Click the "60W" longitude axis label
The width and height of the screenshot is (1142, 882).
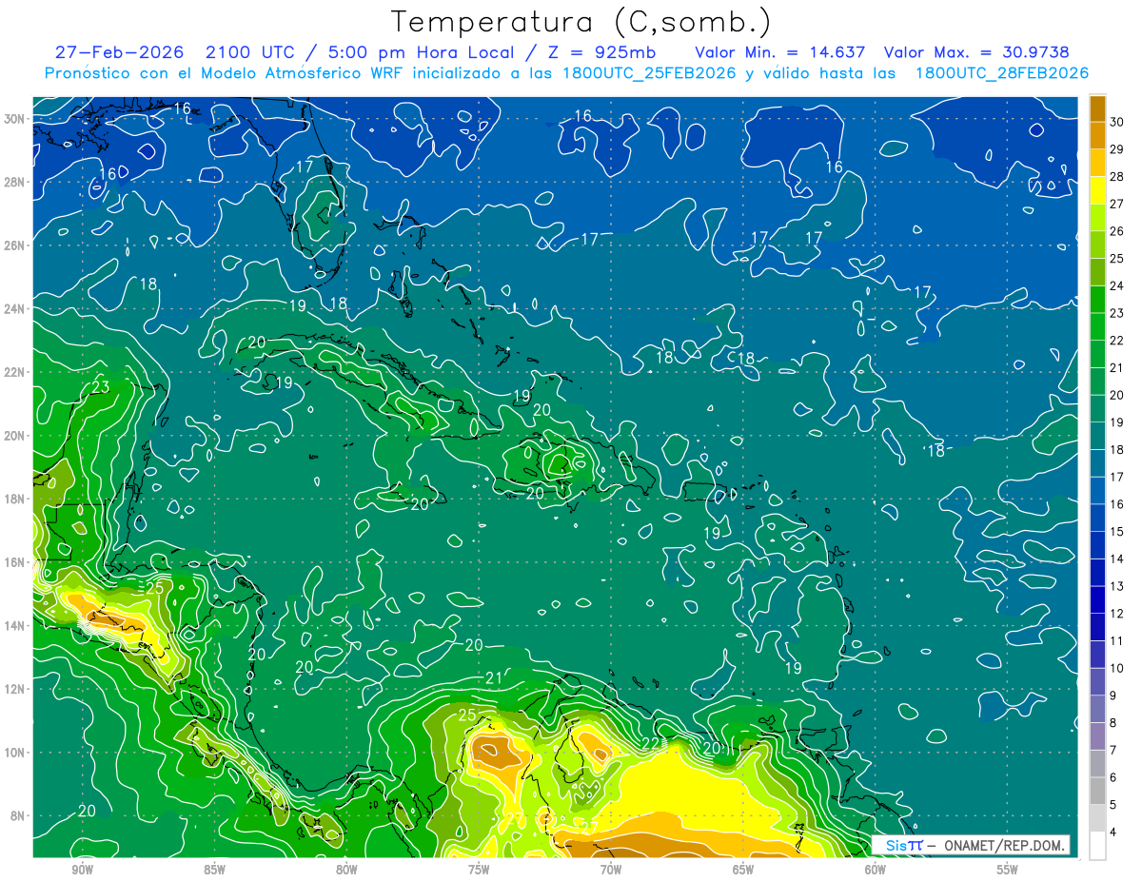click(876, 870)
